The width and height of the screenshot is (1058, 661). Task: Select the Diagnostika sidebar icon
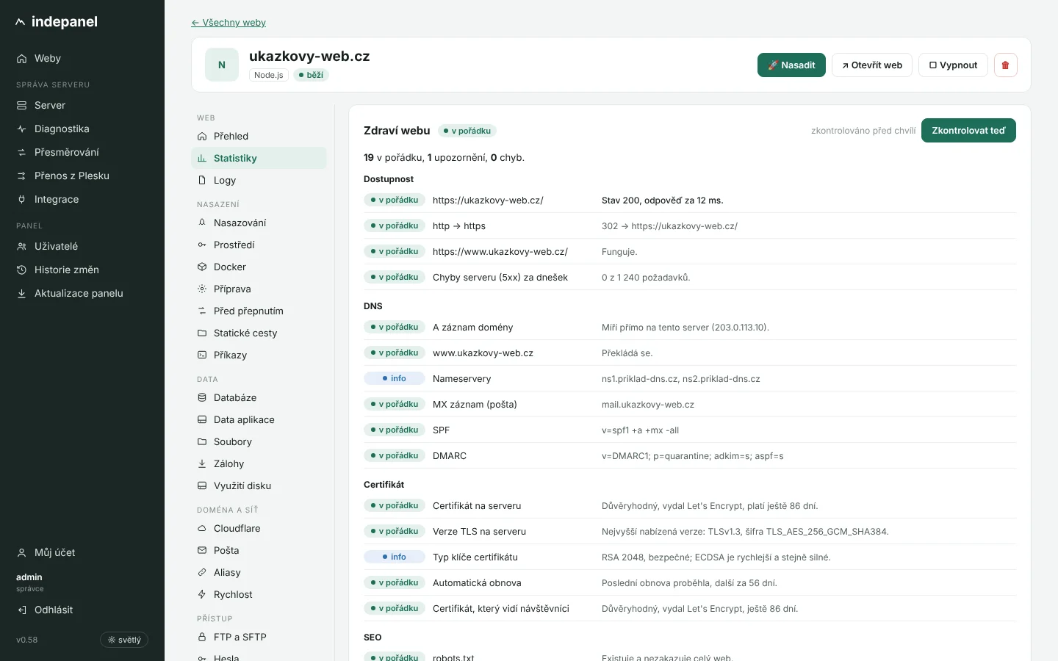(22, 129)
